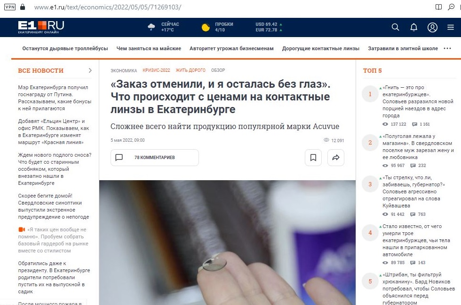The height and width of the screenshot is (305, 461).
Task: Open top story number 1 about Соловьев
Action: click(x=418, y=101)
